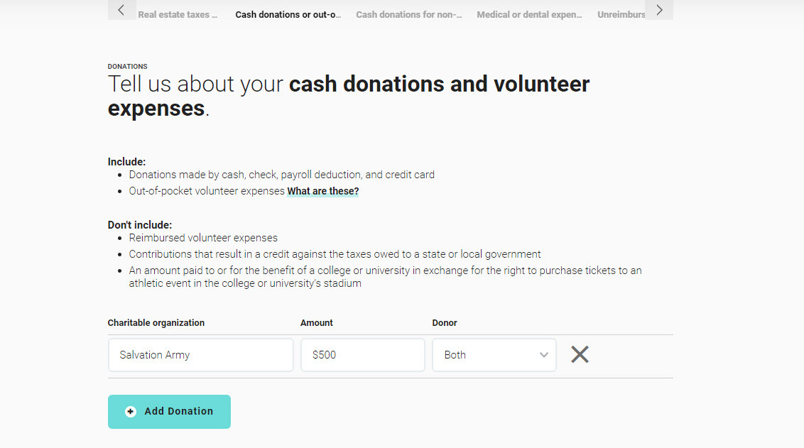The height and width of the screenshot is (448, 804).
Task: Click the $500 amount field
Action: click(x=363, y=355)
